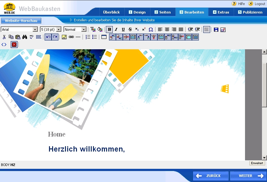The height and width of the screenshot is (182, 267).
Task: Delete table column icon with red down arrow
Action: pyautogui.click(x=154, y=37)
